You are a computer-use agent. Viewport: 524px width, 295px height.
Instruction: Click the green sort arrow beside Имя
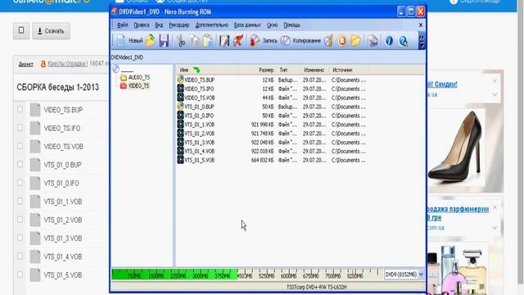point(196,70)
